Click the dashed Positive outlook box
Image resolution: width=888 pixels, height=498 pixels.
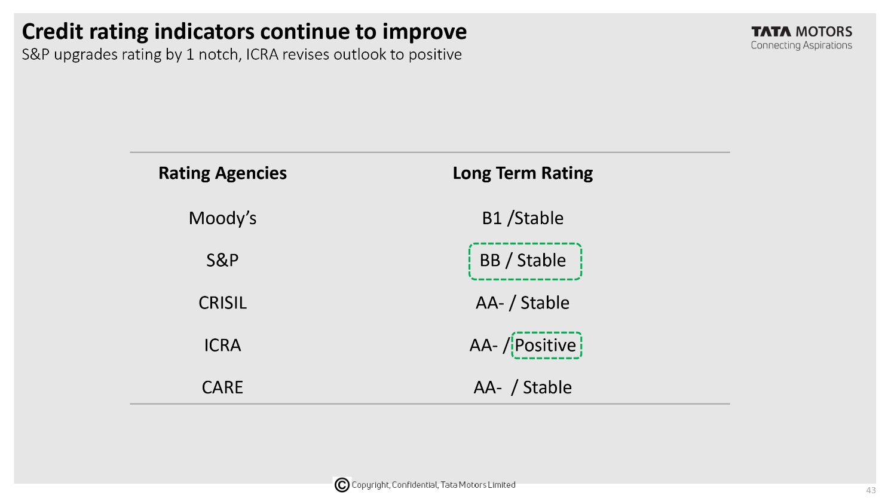pos(547,345)
